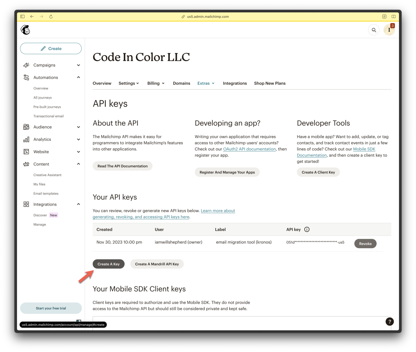Click Create A Mandrill API Key button
This screenshot has width=416, height=352.
click(x=157, y=264)
